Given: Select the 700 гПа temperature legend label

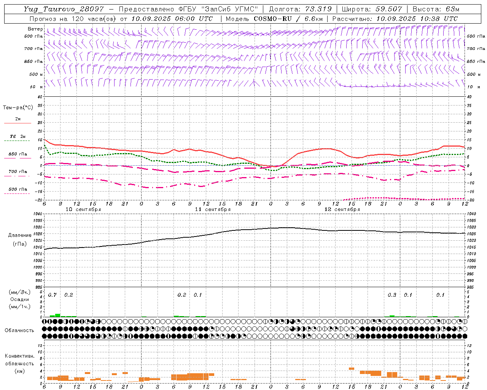Looking at the screenshot, I should point(18,172).
